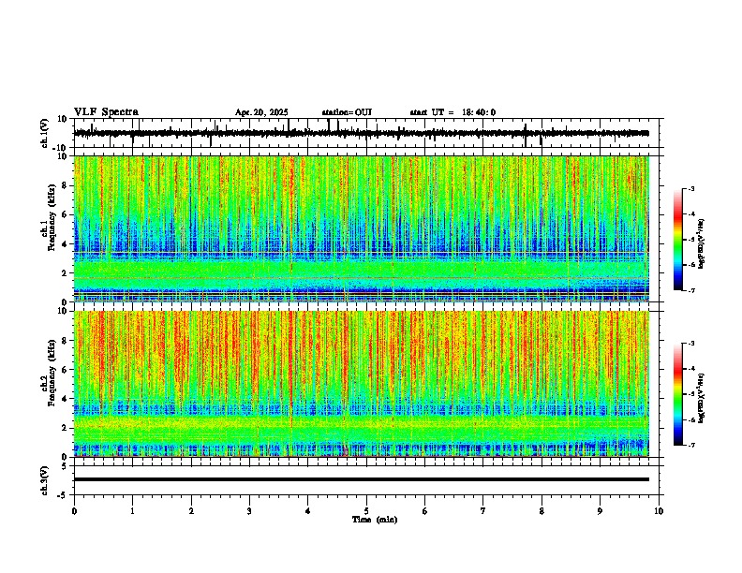Click tick label "8" on the Time axis
742x573 pixels.
(x=542, y=511)
